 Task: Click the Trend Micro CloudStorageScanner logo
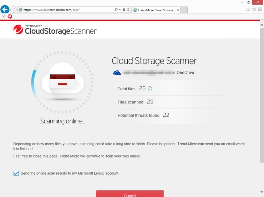(55, 30)
